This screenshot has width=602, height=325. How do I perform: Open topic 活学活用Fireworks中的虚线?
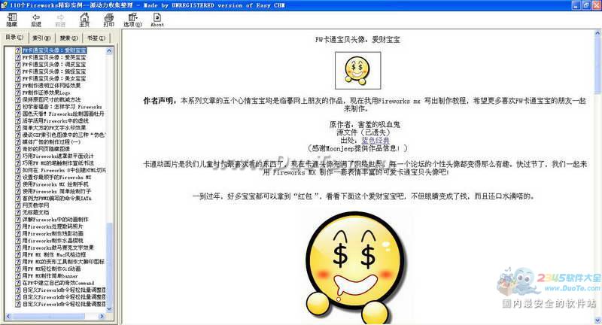55,120
